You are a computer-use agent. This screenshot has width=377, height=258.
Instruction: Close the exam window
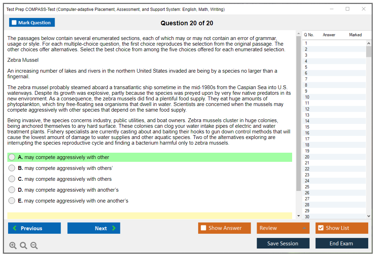pos(364,9)
